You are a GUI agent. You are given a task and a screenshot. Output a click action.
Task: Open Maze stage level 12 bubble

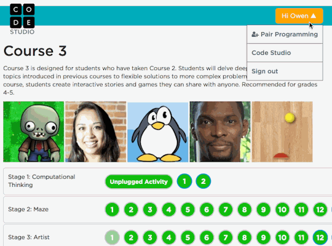point(320,210)
